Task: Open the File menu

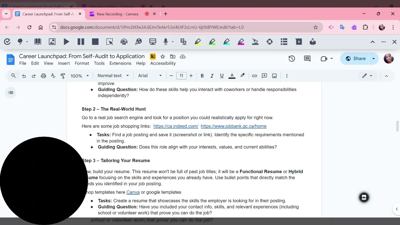Action: coord(23,63)
